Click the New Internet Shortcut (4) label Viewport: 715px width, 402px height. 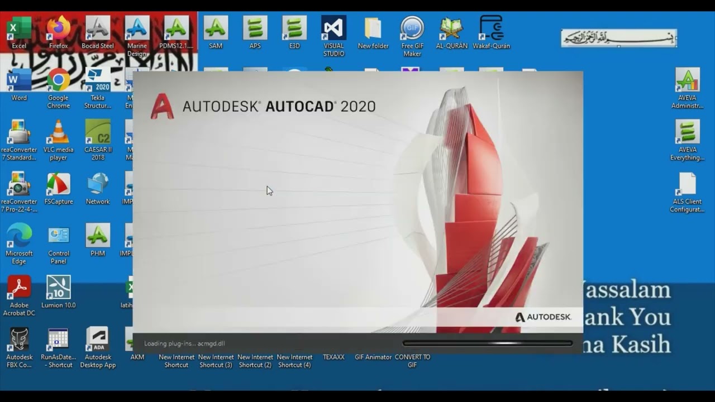[x=294, y=361]
